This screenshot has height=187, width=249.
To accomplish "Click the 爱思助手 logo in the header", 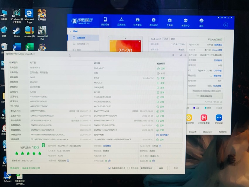I will (x=82, y=21).
